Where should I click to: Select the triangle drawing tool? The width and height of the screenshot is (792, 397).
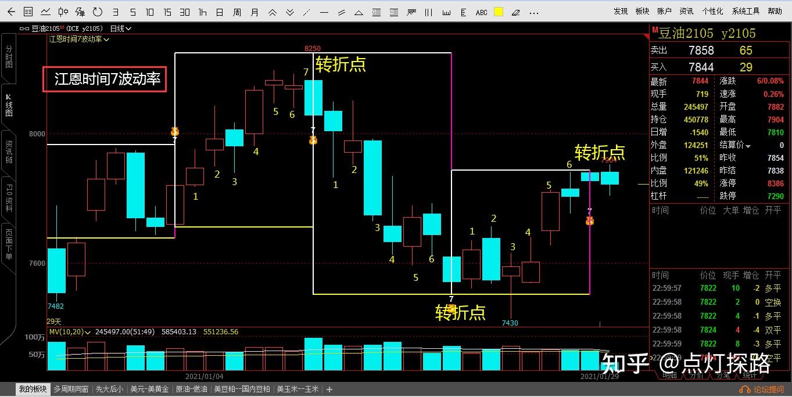point(359,12)
